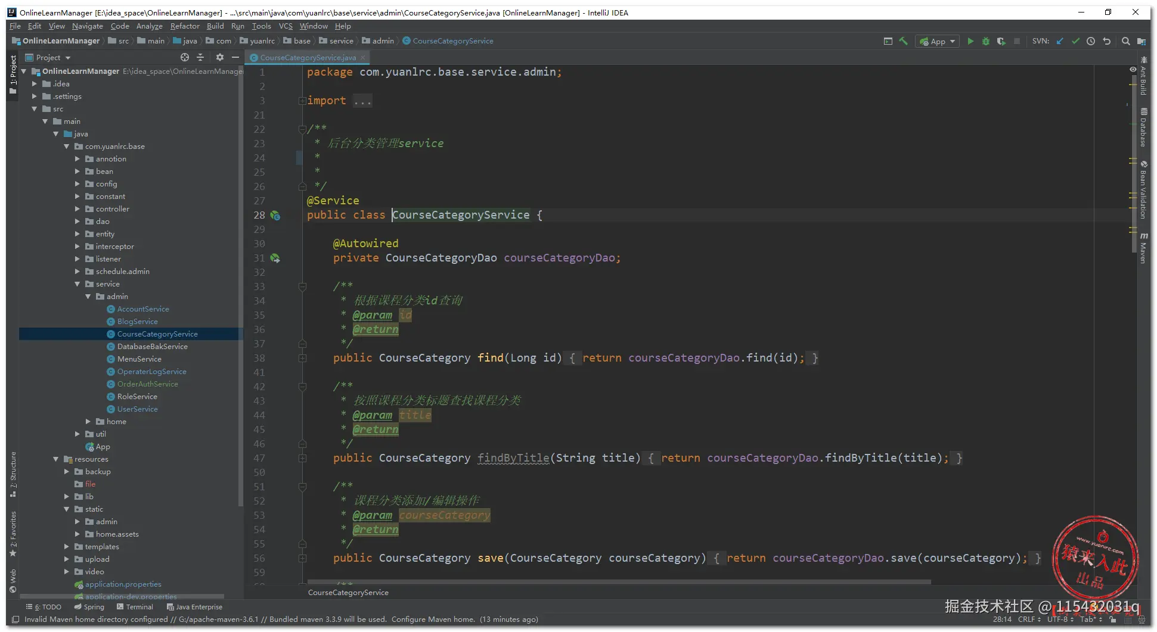Click the Search Everywhere magnifier icon

click(1125, 41)
